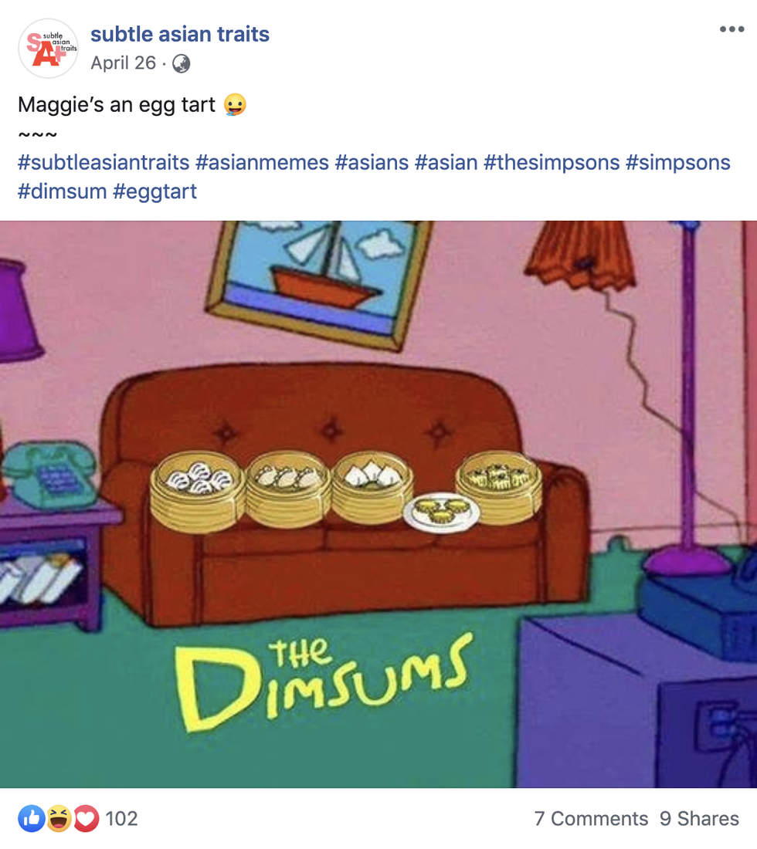Open the subtle asian traits page name
757x849 pixels.
pyautogui.click(x=180, y=34)
